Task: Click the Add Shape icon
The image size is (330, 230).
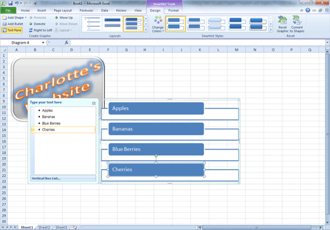Action: point(4,18)
